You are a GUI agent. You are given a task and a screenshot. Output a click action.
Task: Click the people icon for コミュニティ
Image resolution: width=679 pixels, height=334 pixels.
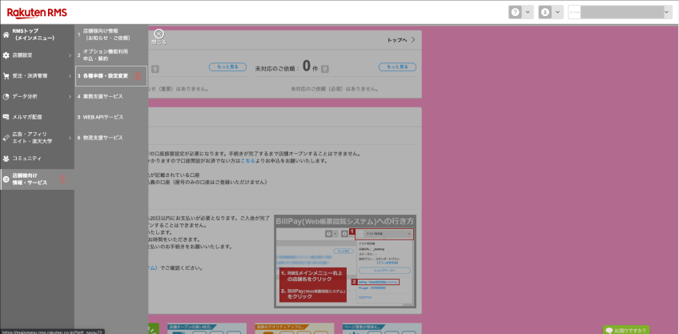tap(6, 158)
